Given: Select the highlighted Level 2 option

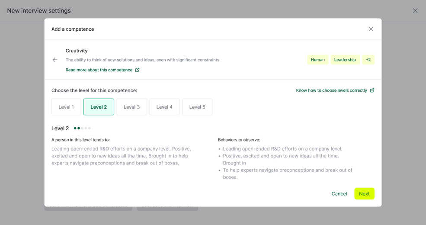Looking at the screenshot, I should tap(99, 107).
